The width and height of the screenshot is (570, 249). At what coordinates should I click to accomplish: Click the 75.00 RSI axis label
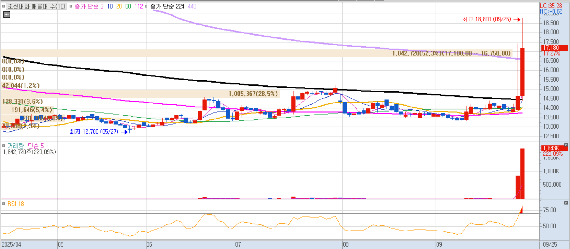point(549,210)
